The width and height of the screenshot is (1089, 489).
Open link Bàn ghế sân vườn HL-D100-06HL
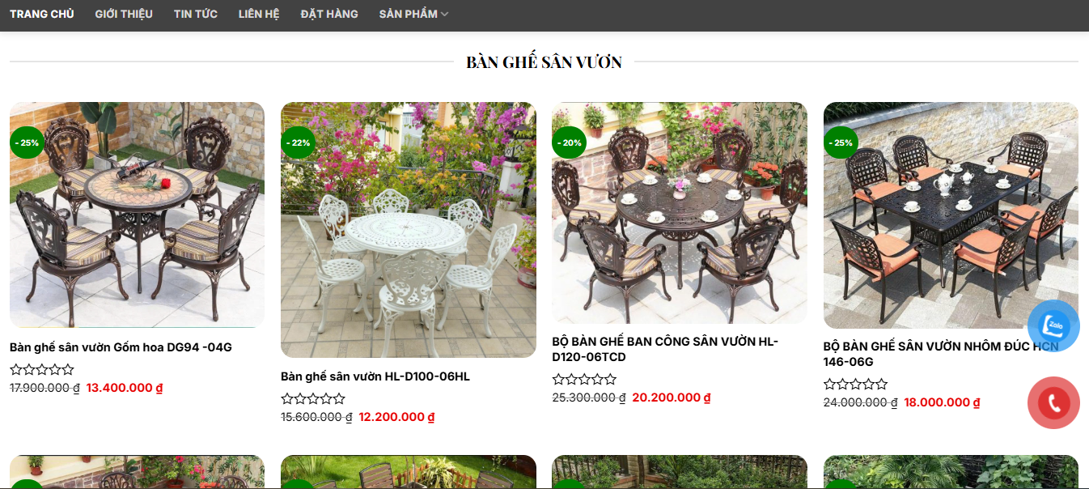[375, 376]
